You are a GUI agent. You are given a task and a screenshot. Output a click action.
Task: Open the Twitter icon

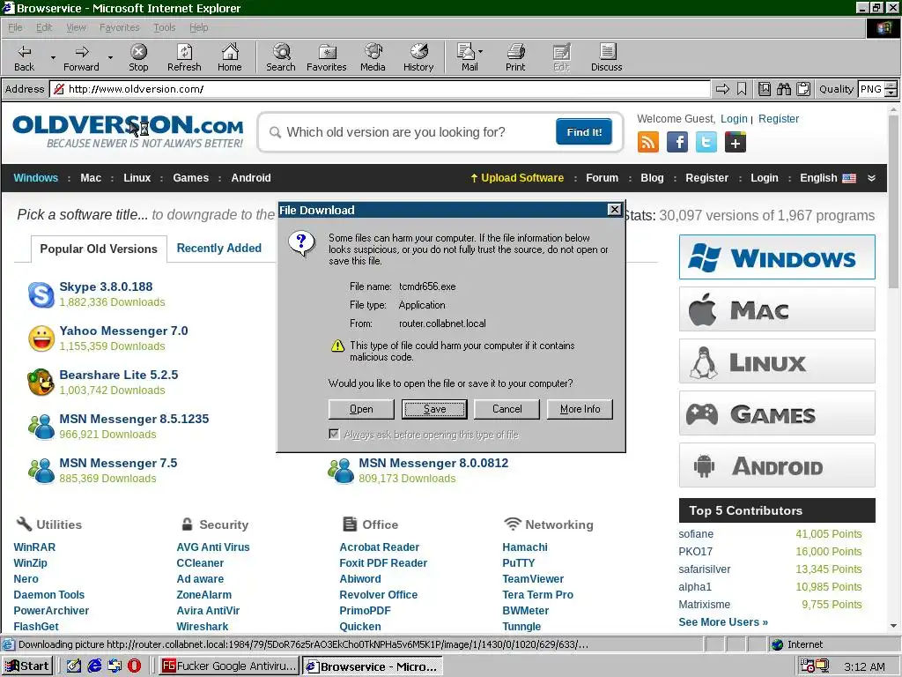706,142
